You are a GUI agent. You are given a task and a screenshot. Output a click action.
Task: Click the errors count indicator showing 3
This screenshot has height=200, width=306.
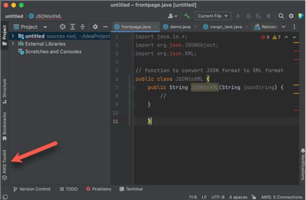(x=265, y=37)
